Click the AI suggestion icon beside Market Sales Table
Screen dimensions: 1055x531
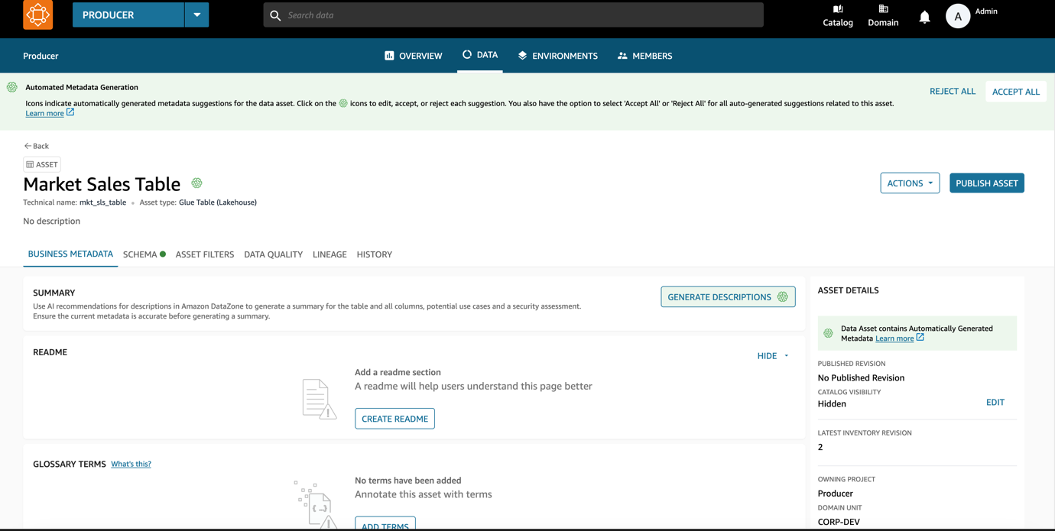[x=196, y=183]
